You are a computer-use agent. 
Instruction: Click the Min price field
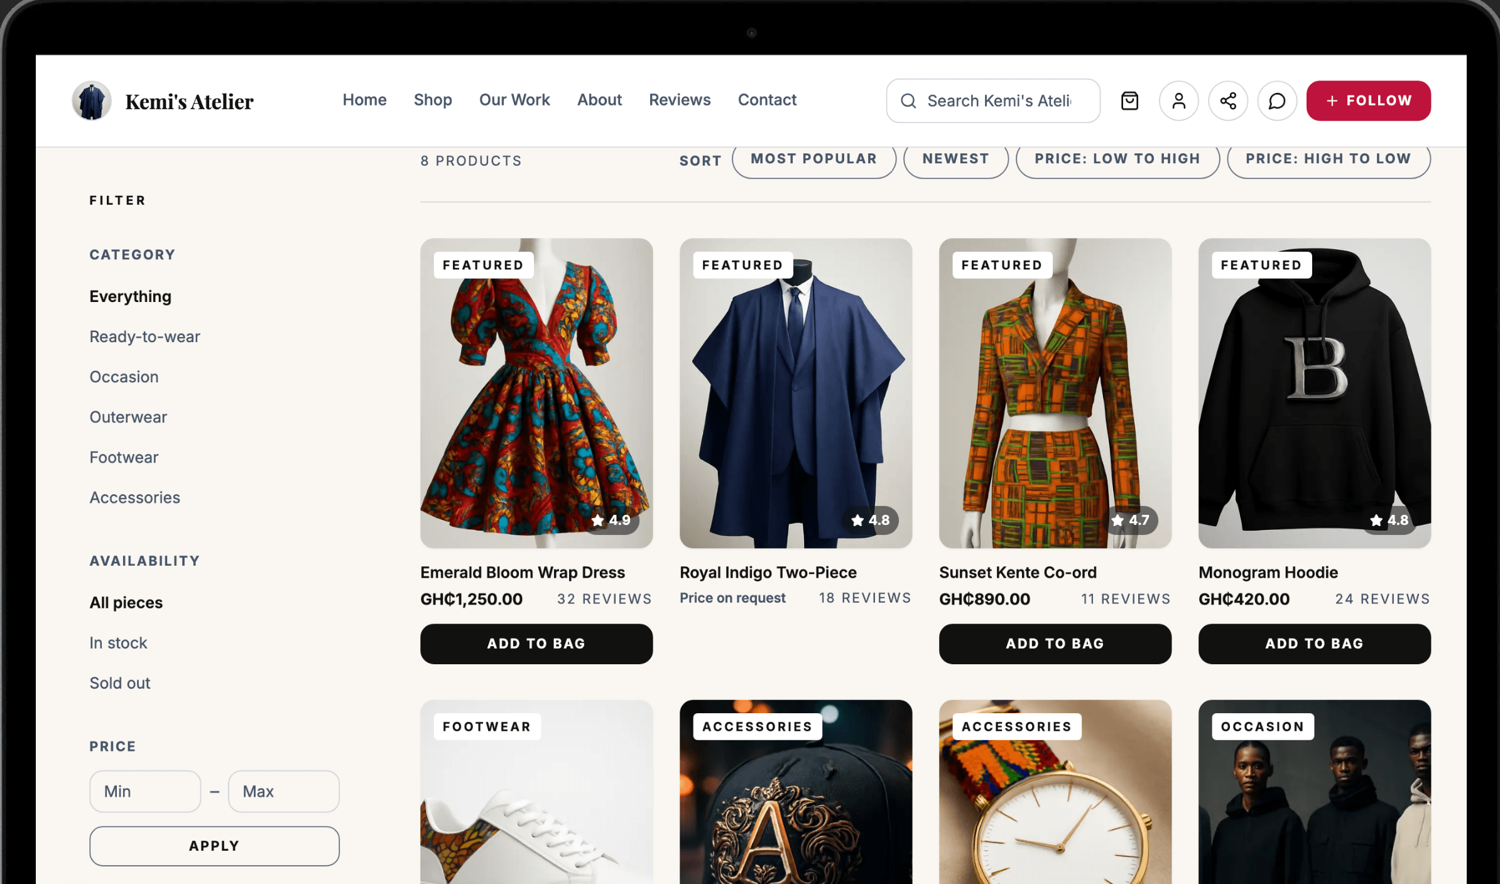pos(145,791)
